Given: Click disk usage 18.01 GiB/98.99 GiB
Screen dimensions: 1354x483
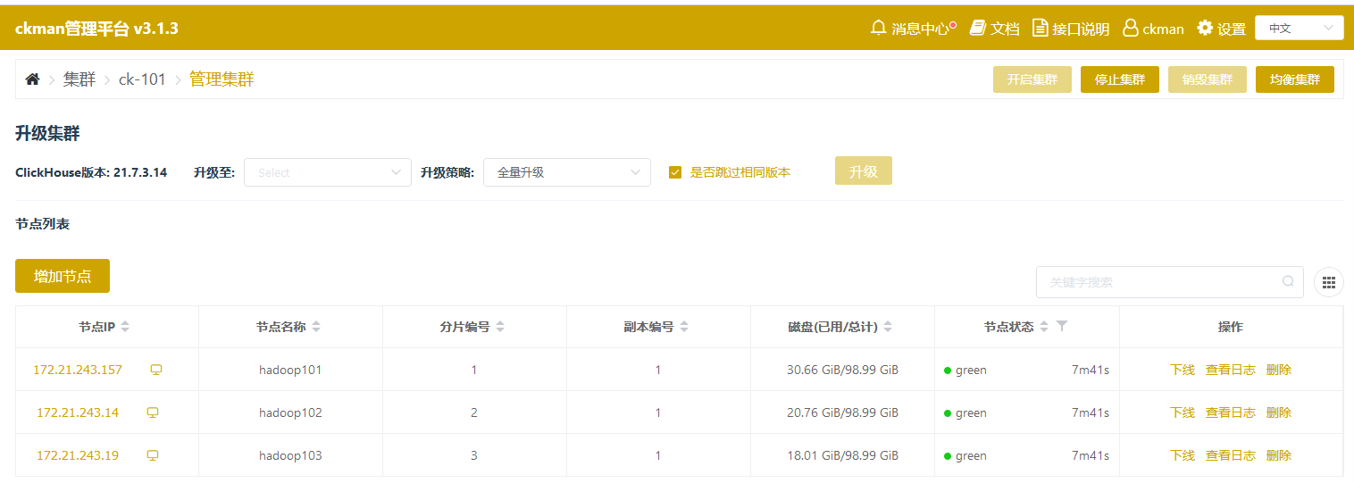Looking at the screenshot, I should tap(842, 455).
